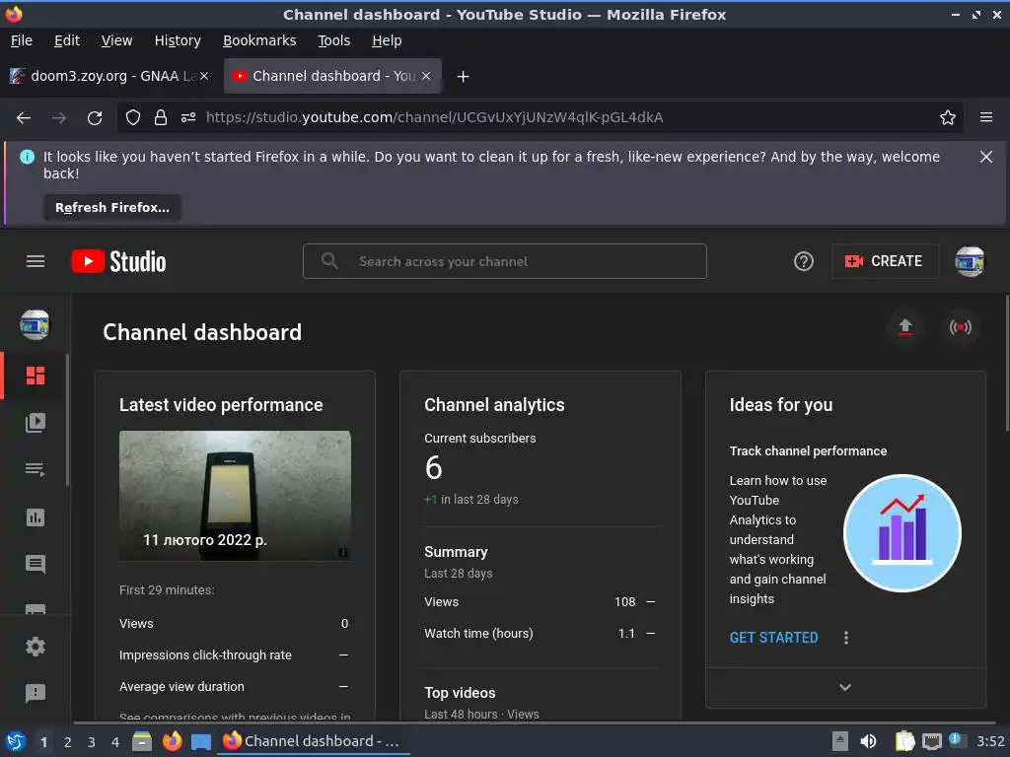1010x757 pixels.
Task: Click the GET STARTED link
Action: (773, 638)
